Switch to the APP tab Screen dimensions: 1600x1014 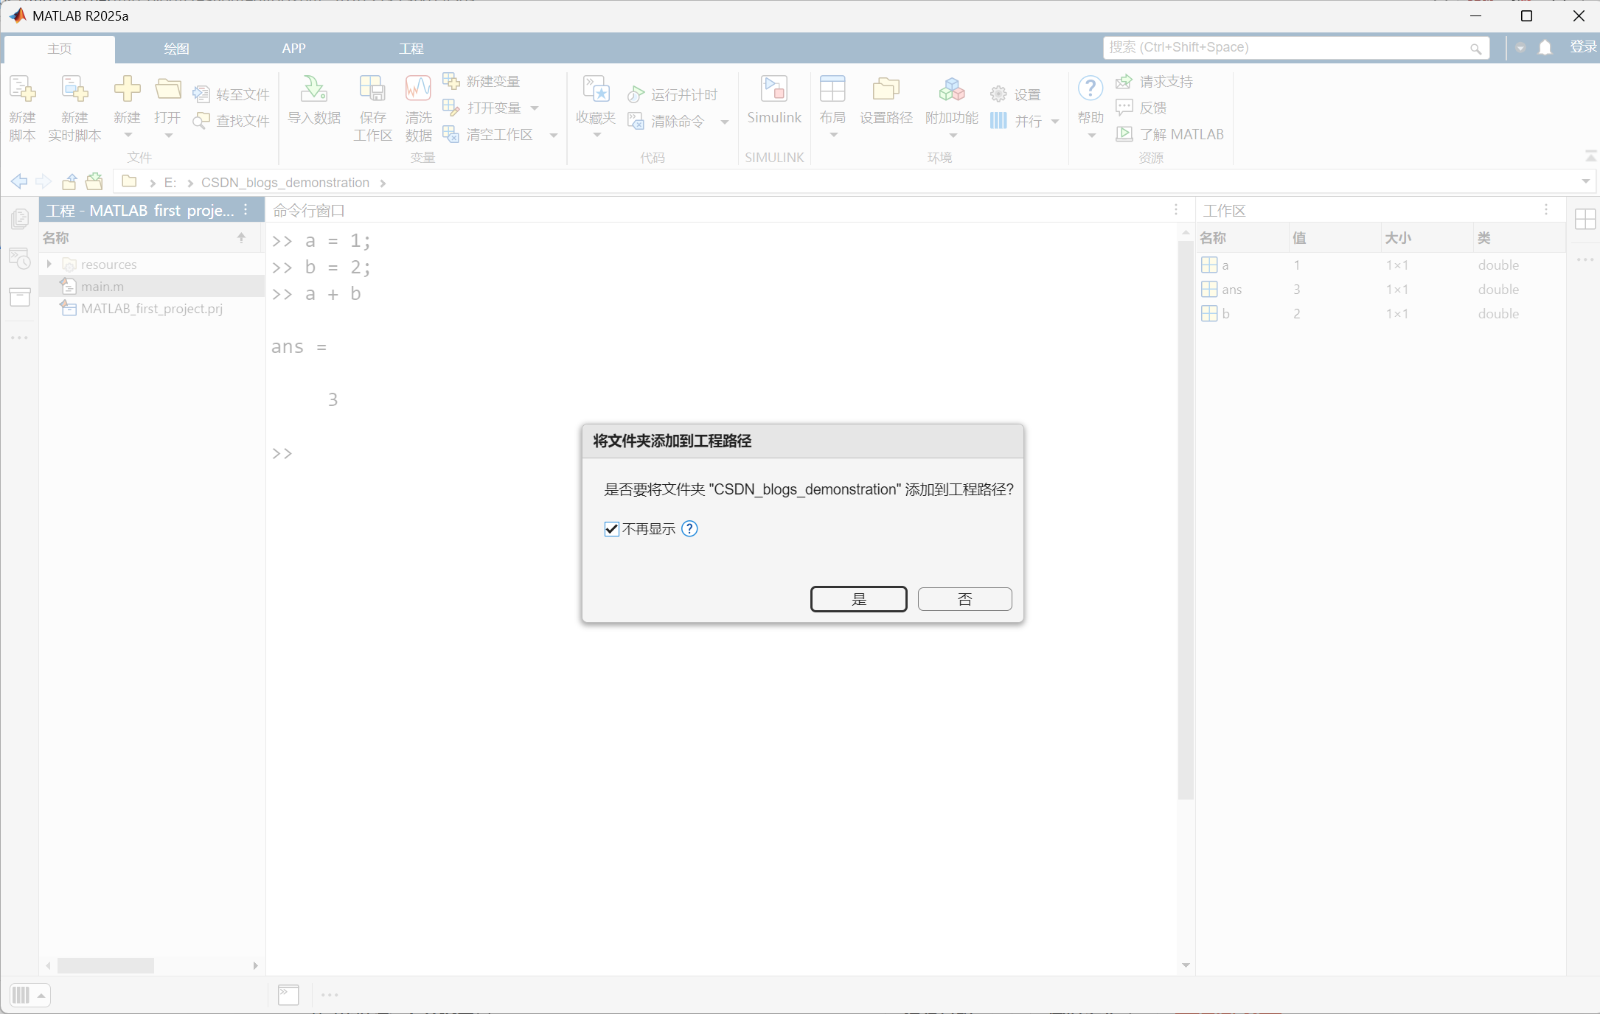point(293,49)
